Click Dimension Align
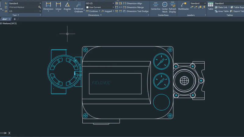This screenshot has width=244, height=137. 134,3
